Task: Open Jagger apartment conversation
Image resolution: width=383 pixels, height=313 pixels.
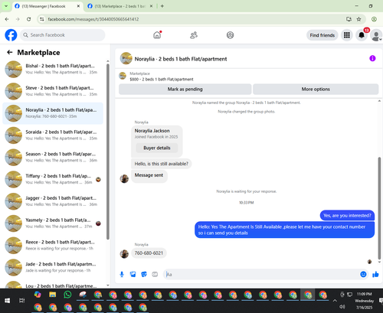Action: coord(53,201)
